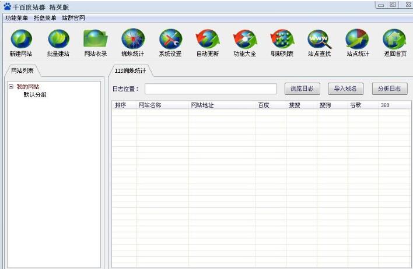Click the 导入域名 button
Screen dimensions: 413x269
[345, 89]
